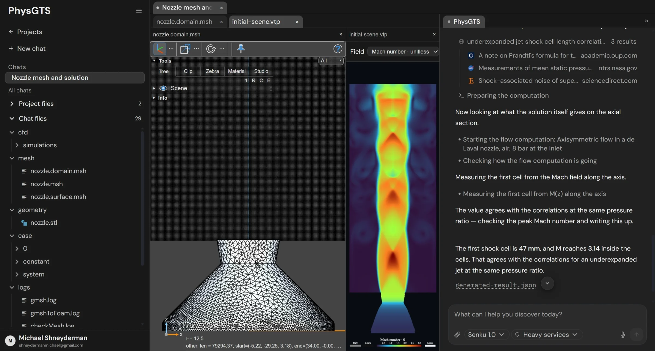655x351 pixels.
Task: Collapse the Tools section triangle
Action: 154,61
